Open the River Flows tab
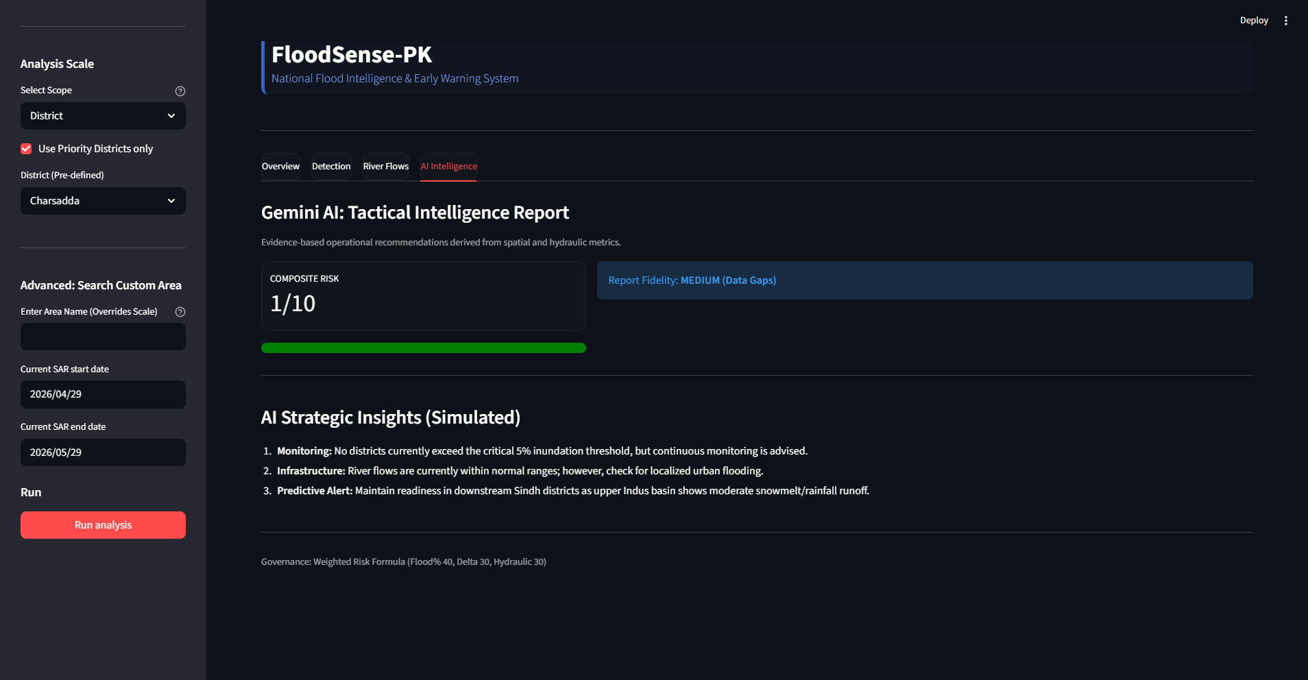1308x680 pixels. pos(386,167)
